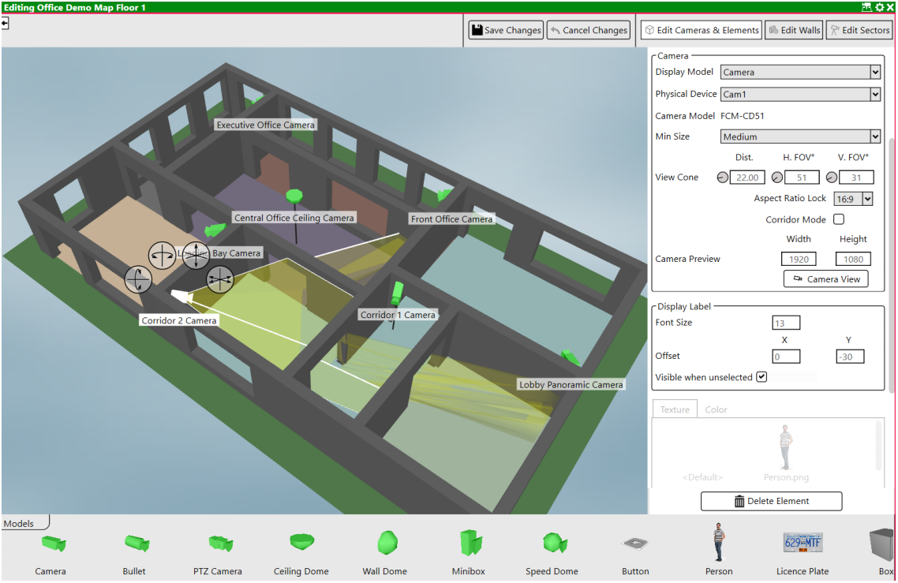Enable Corridor Mode checkbox
898x583 pixels.
pos(839,219)
